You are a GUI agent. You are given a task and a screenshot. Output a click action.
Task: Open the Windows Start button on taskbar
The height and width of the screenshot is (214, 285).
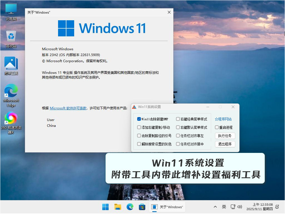[x=106, y=207]
